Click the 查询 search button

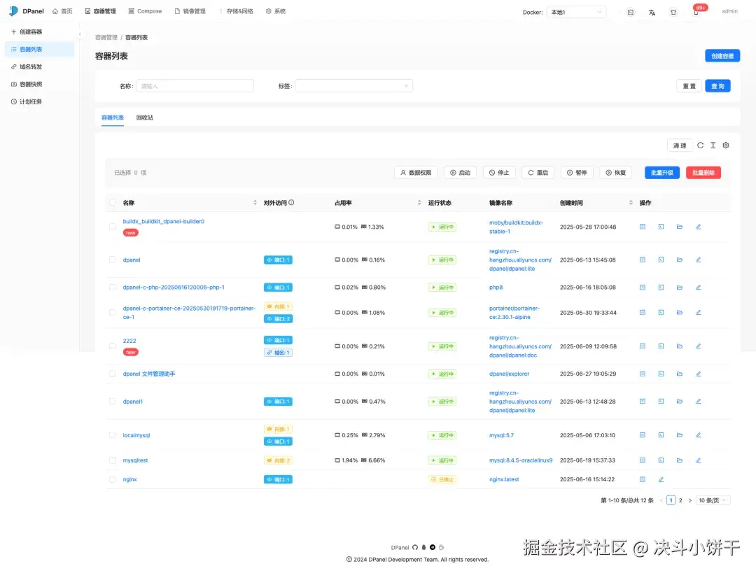(717, 86)
